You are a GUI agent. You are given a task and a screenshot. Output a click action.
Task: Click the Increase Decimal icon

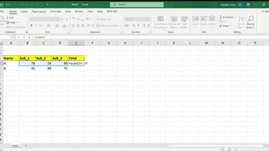point(144,26)
